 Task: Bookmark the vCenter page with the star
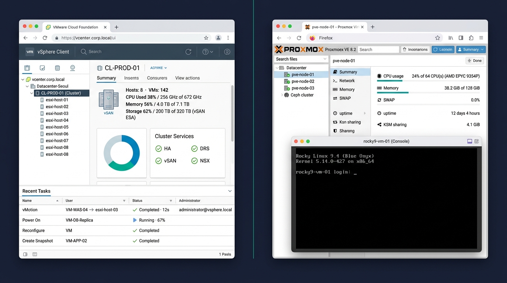coord(206,38)
